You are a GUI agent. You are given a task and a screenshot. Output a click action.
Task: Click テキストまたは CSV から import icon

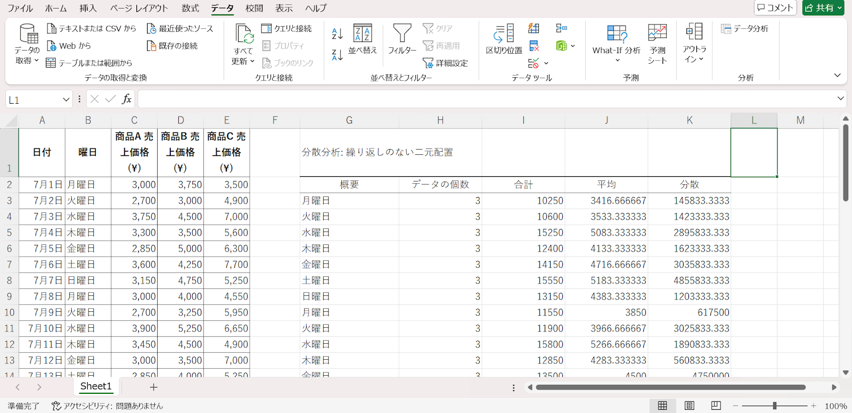[x=52, y=28]
